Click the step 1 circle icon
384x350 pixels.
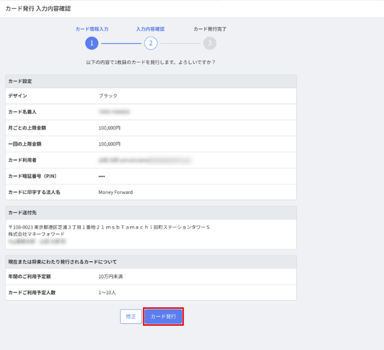91,44
